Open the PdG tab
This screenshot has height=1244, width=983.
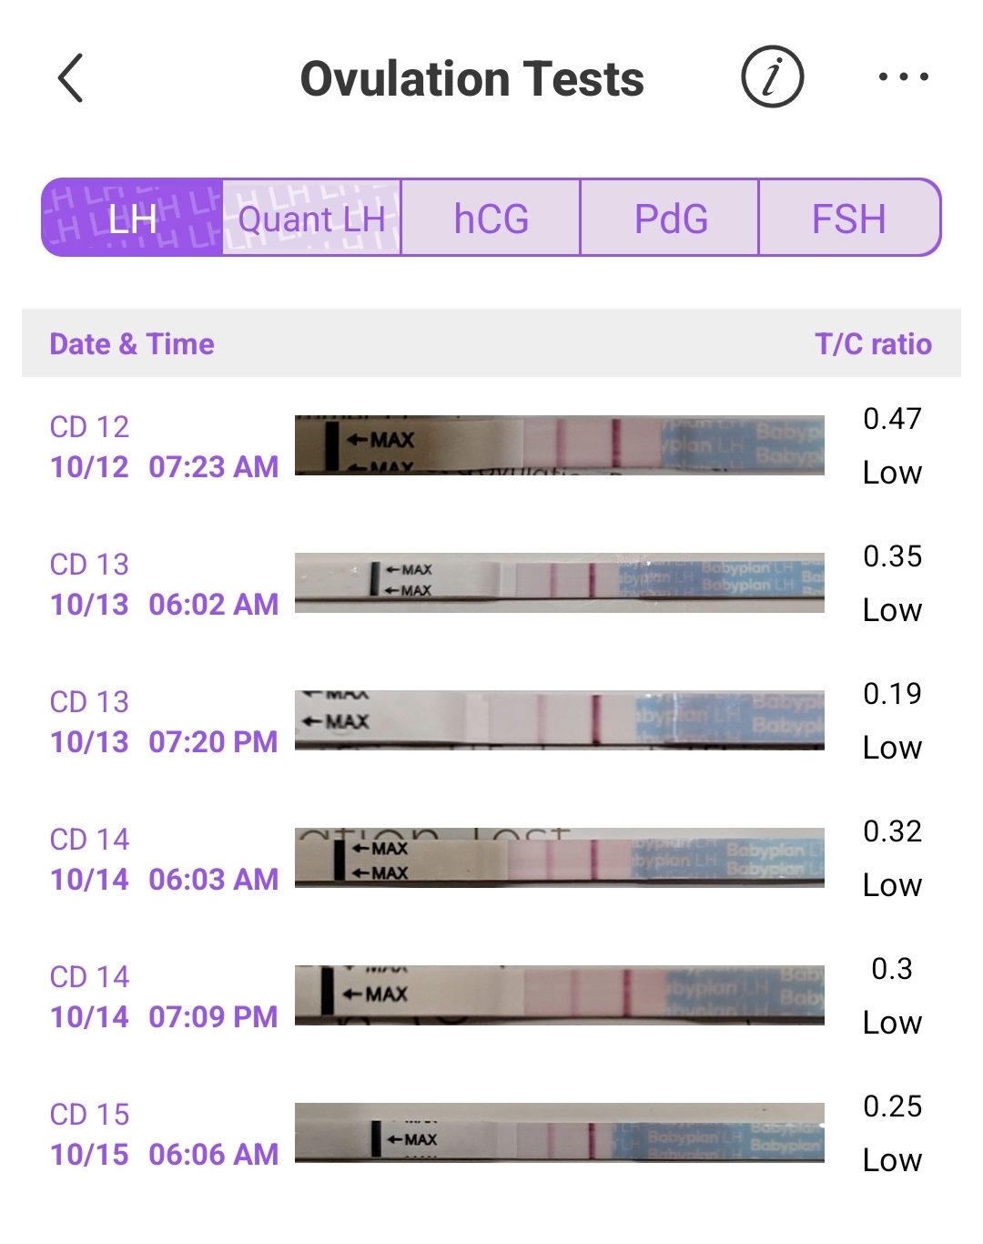(x=670, y=219)
